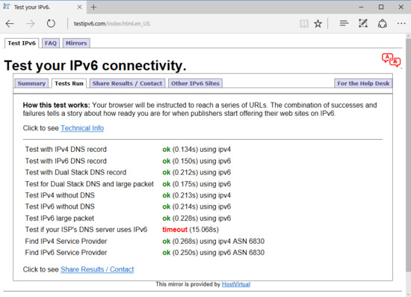Click the address bar URL field

coord(181,24)
